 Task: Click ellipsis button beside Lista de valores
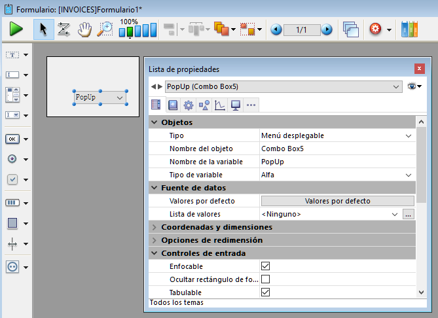point(408,214)
